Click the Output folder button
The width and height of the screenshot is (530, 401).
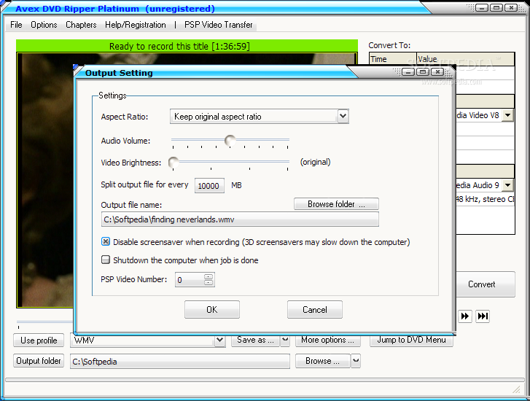coord(39,361)
